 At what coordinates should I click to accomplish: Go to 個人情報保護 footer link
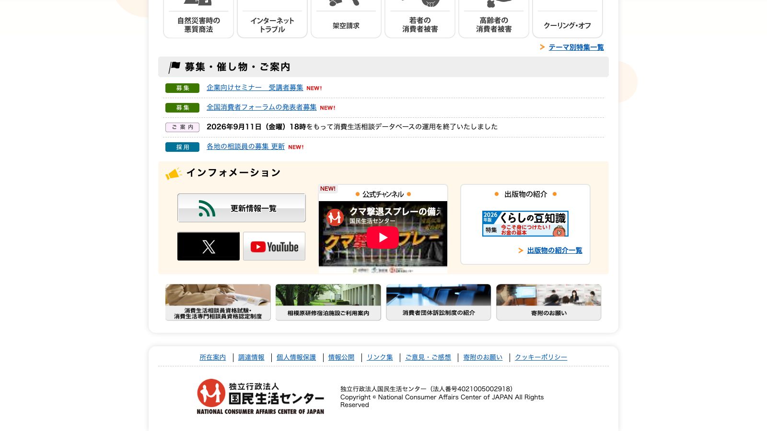tap(296, 357)
